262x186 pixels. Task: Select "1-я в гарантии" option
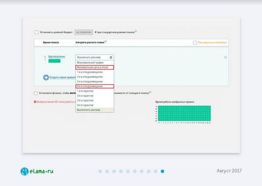(95, 91)
